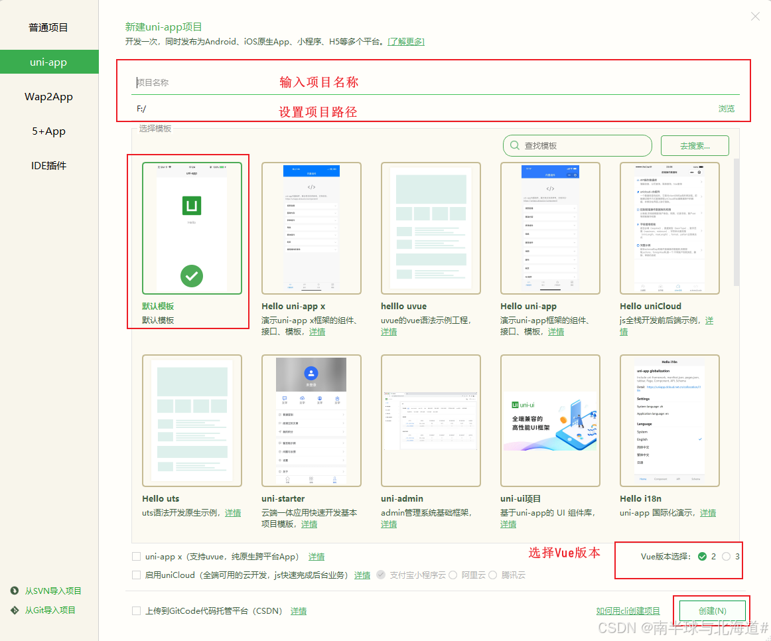Screen dimensions: 771x641
Task: Select 阿里云 radio option
Action: coord(453,575)
